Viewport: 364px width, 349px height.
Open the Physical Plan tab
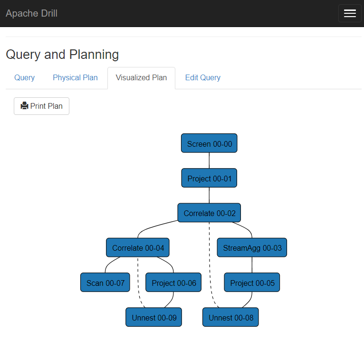75,78
